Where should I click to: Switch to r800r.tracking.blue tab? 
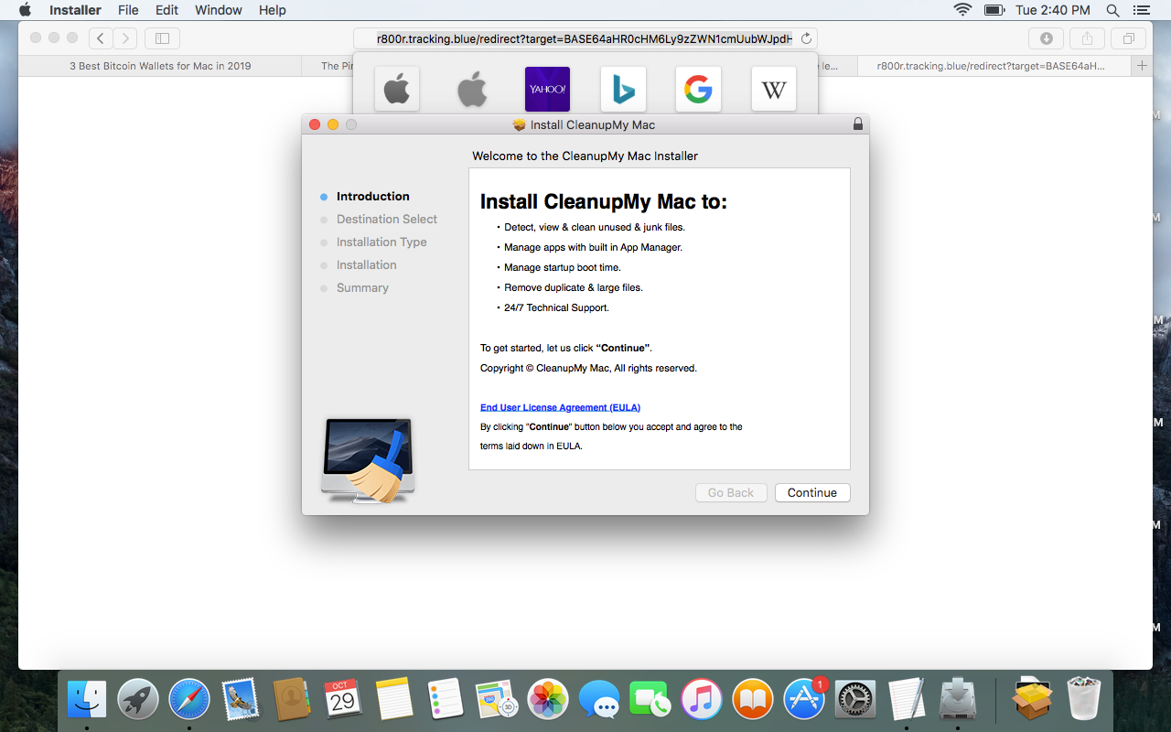(990, 66)
